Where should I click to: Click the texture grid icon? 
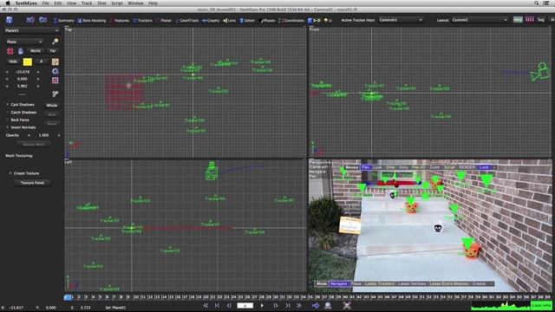click(55, 62)
